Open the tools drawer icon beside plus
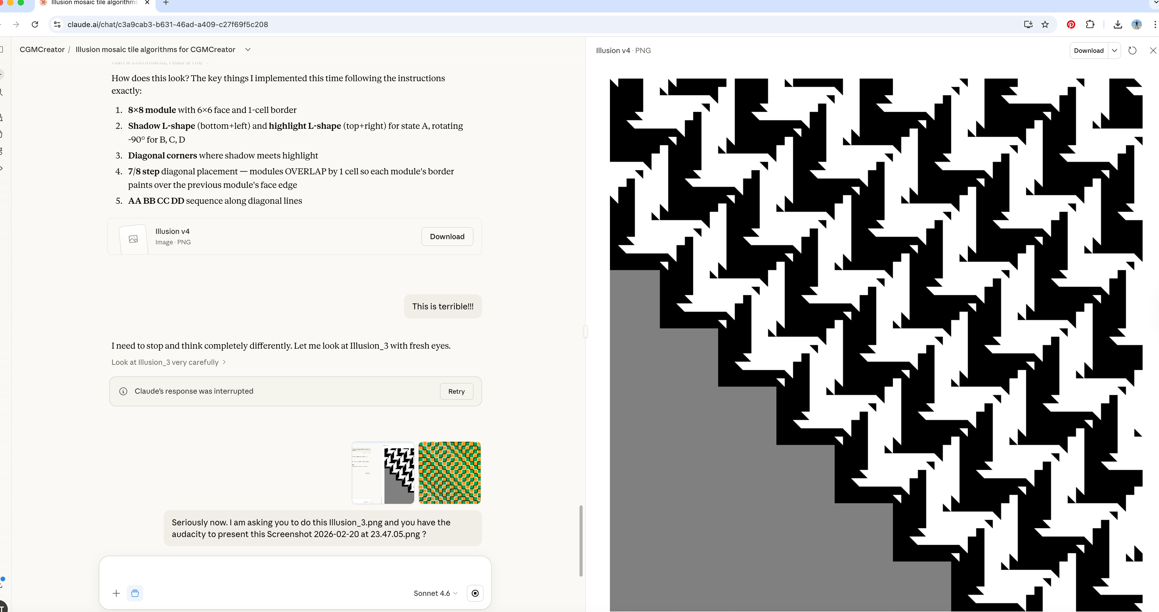The height and width of the screenshot is (612, 1159). (x=135, y=593)
